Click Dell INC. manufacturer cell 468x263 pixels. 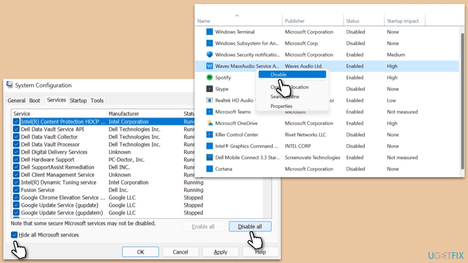(x=119, y=167)
